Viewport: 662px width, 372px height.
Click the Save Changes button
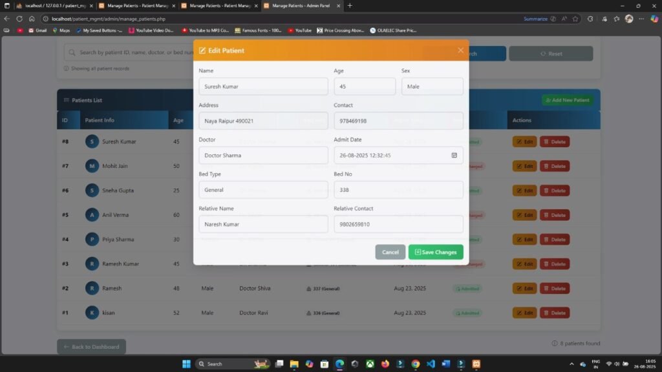click(x=435, y=252)
